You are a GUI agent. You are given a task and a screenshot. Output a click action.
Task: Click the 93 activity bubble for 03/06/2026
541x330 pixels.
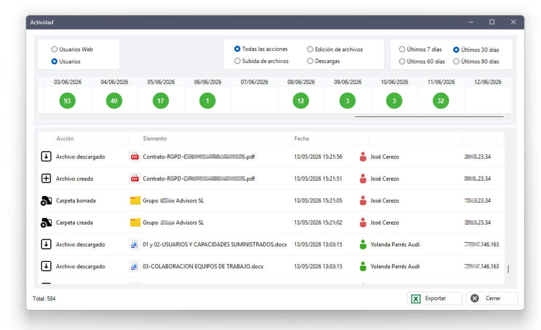(67, 101)
